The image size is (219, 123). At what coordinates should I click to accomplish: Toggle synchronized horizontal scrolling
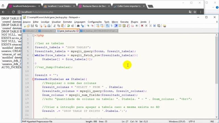[x=102, y=26]
